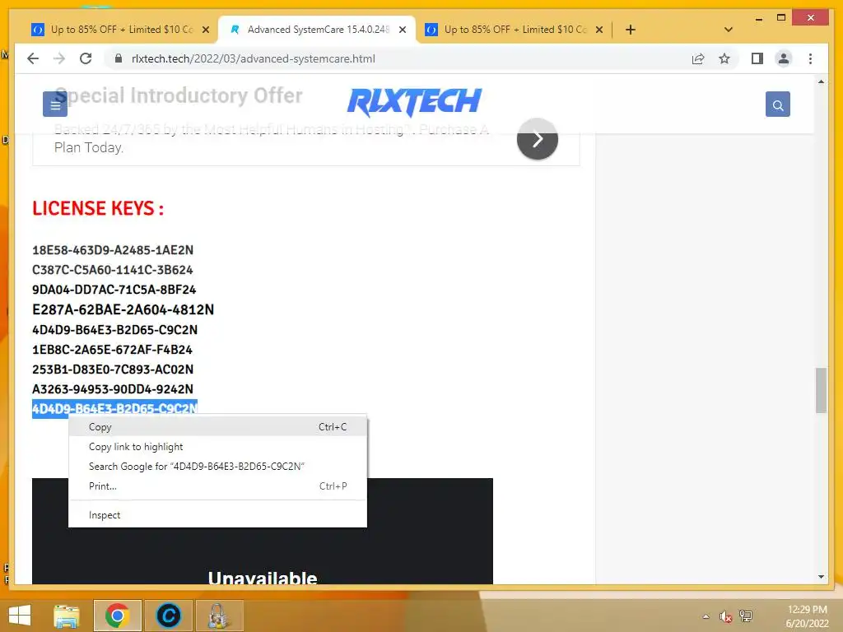Image resolution: width=843 pixels, height=632 pixels.
Task: Open the blue C app in taskbar
Action: tap(168, 616)
